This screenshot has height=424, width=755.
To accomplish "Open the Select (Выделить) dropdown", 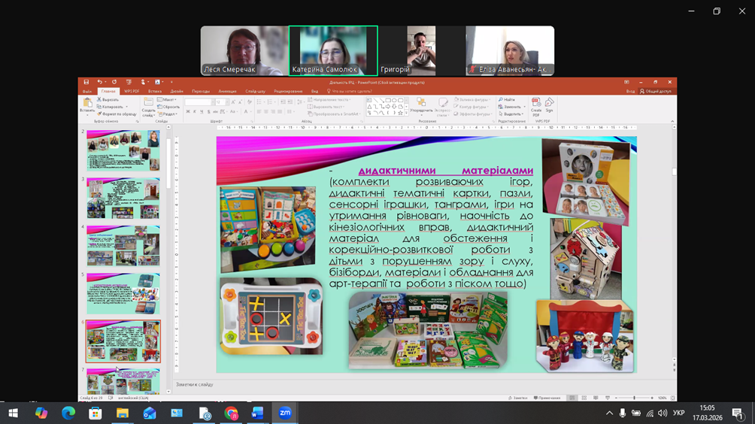I will 511,114.
